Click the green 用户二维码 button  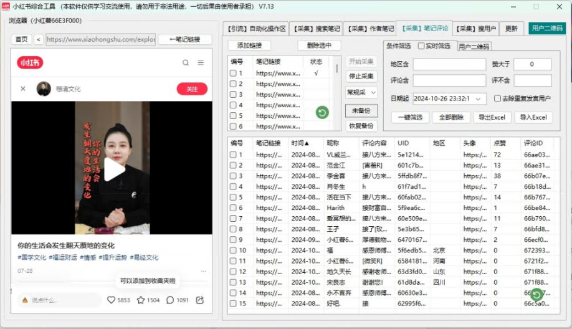click(x=547, y=28)
